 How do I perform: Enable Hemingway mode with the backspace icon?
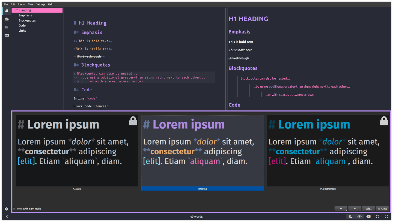point(368,217)
